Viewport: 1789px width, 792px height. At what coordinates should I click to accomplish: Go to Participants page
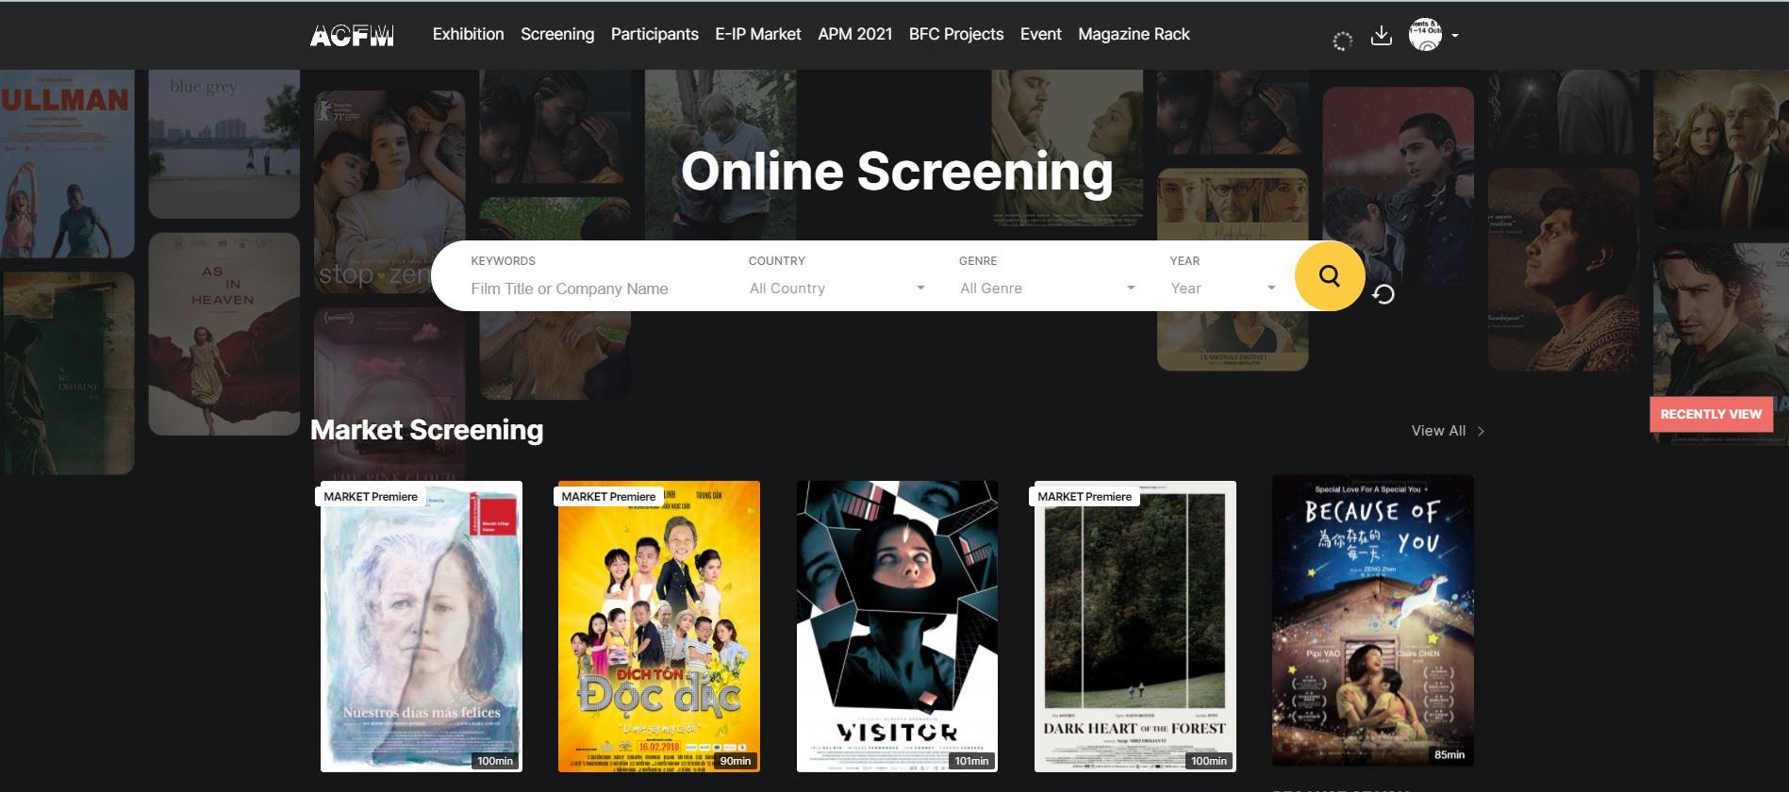coord(654,34)
